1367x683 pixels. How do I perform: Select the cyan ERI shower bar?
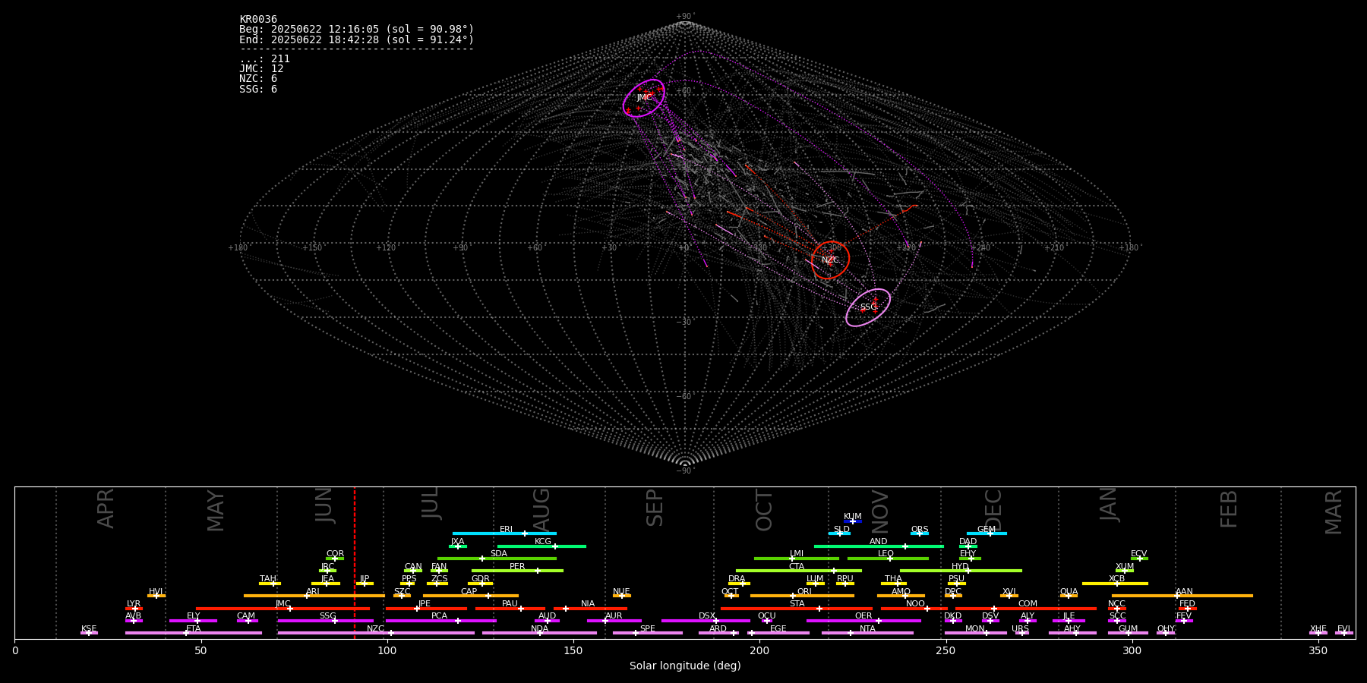[x=504, y=533]
